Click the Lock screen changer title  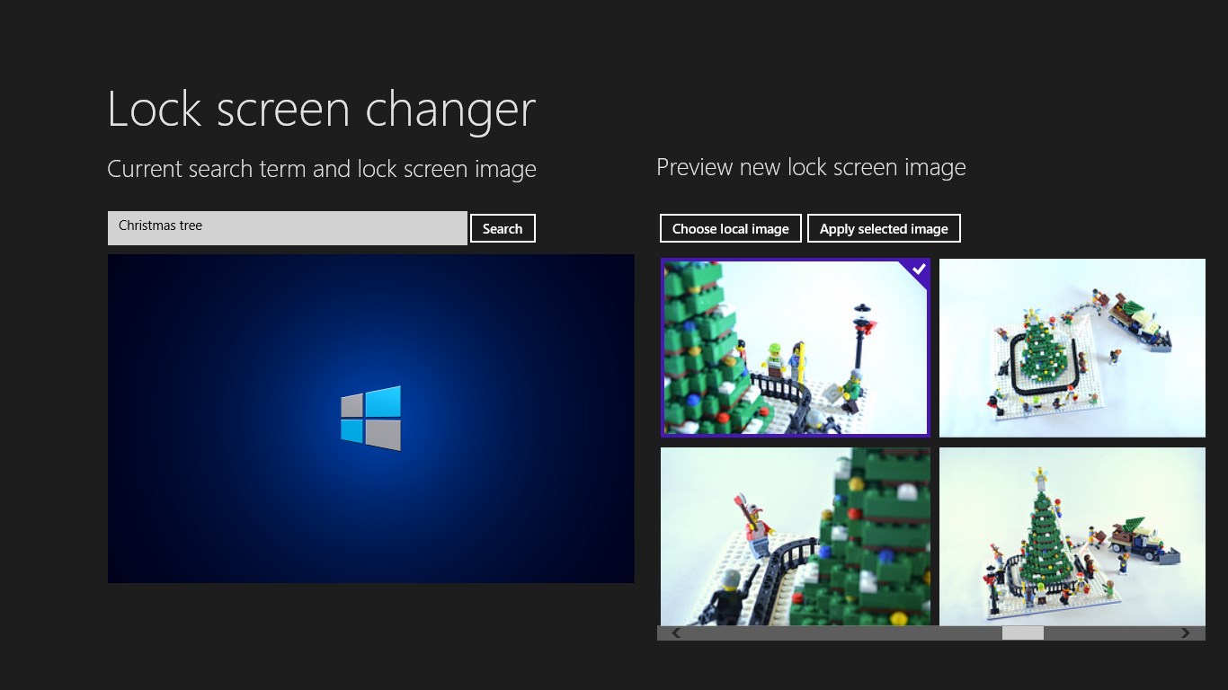pos(321,110)
